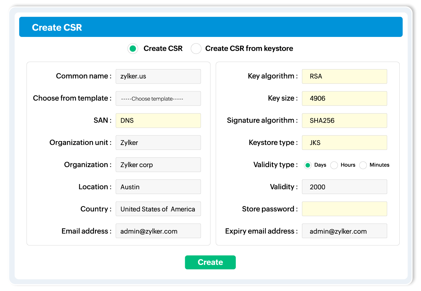The height and width of the screenshot is (291, 421).
Task: Open the Signature algorithm field showing SHA256
Action: point(345,120)
